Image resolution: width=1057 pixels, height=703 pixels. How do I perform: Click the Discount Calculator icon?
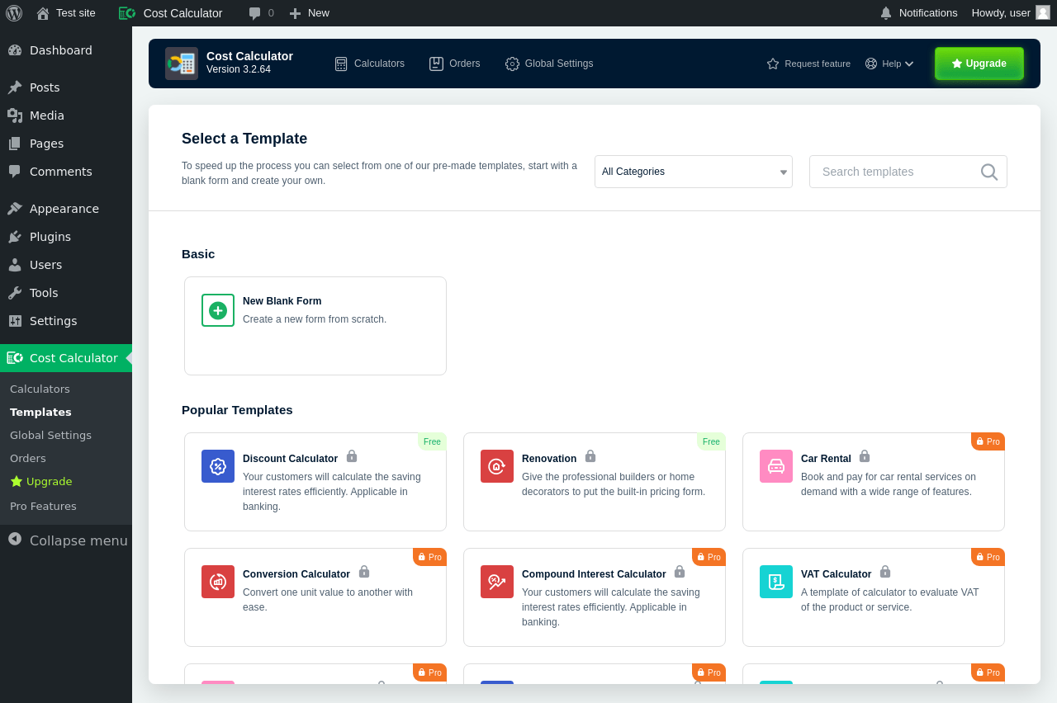click(x=218, y=466)
